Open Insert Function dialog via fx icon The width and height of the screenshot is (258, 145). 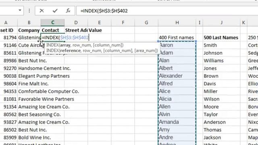coord(68,11)
